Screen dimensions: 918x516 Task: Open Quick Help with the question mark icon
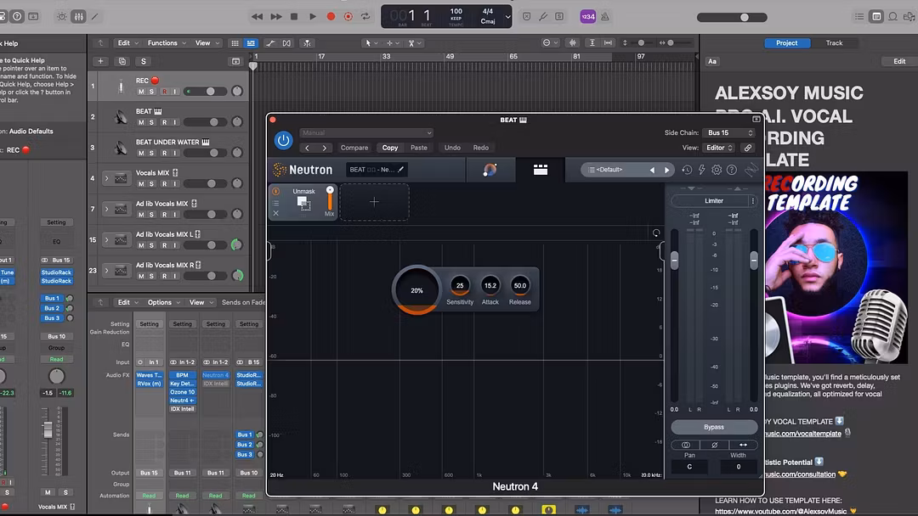18,16
